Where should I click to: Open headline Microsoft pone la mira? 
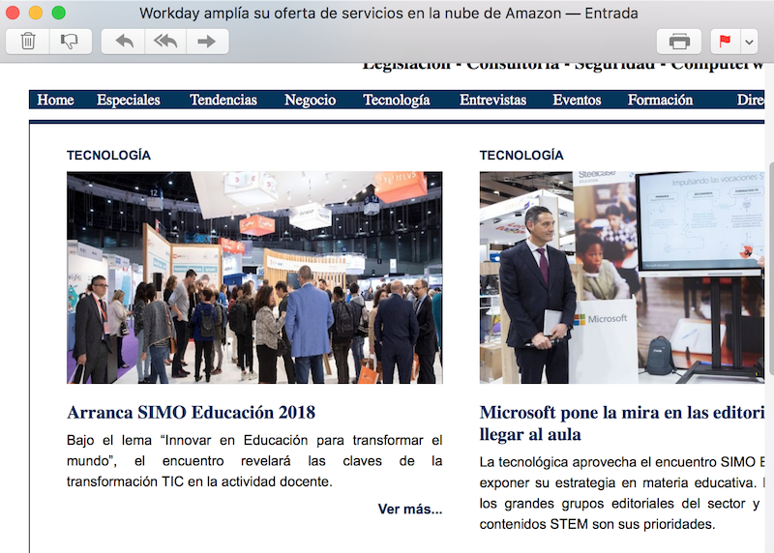coord(622,423)
